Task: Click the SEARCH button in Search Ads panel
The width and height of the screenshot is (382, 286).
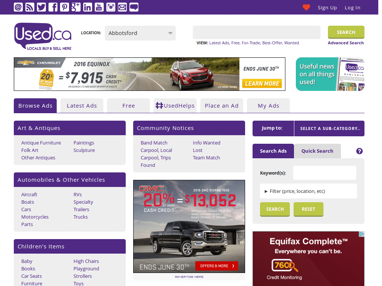Action: [x=275, y=209]
